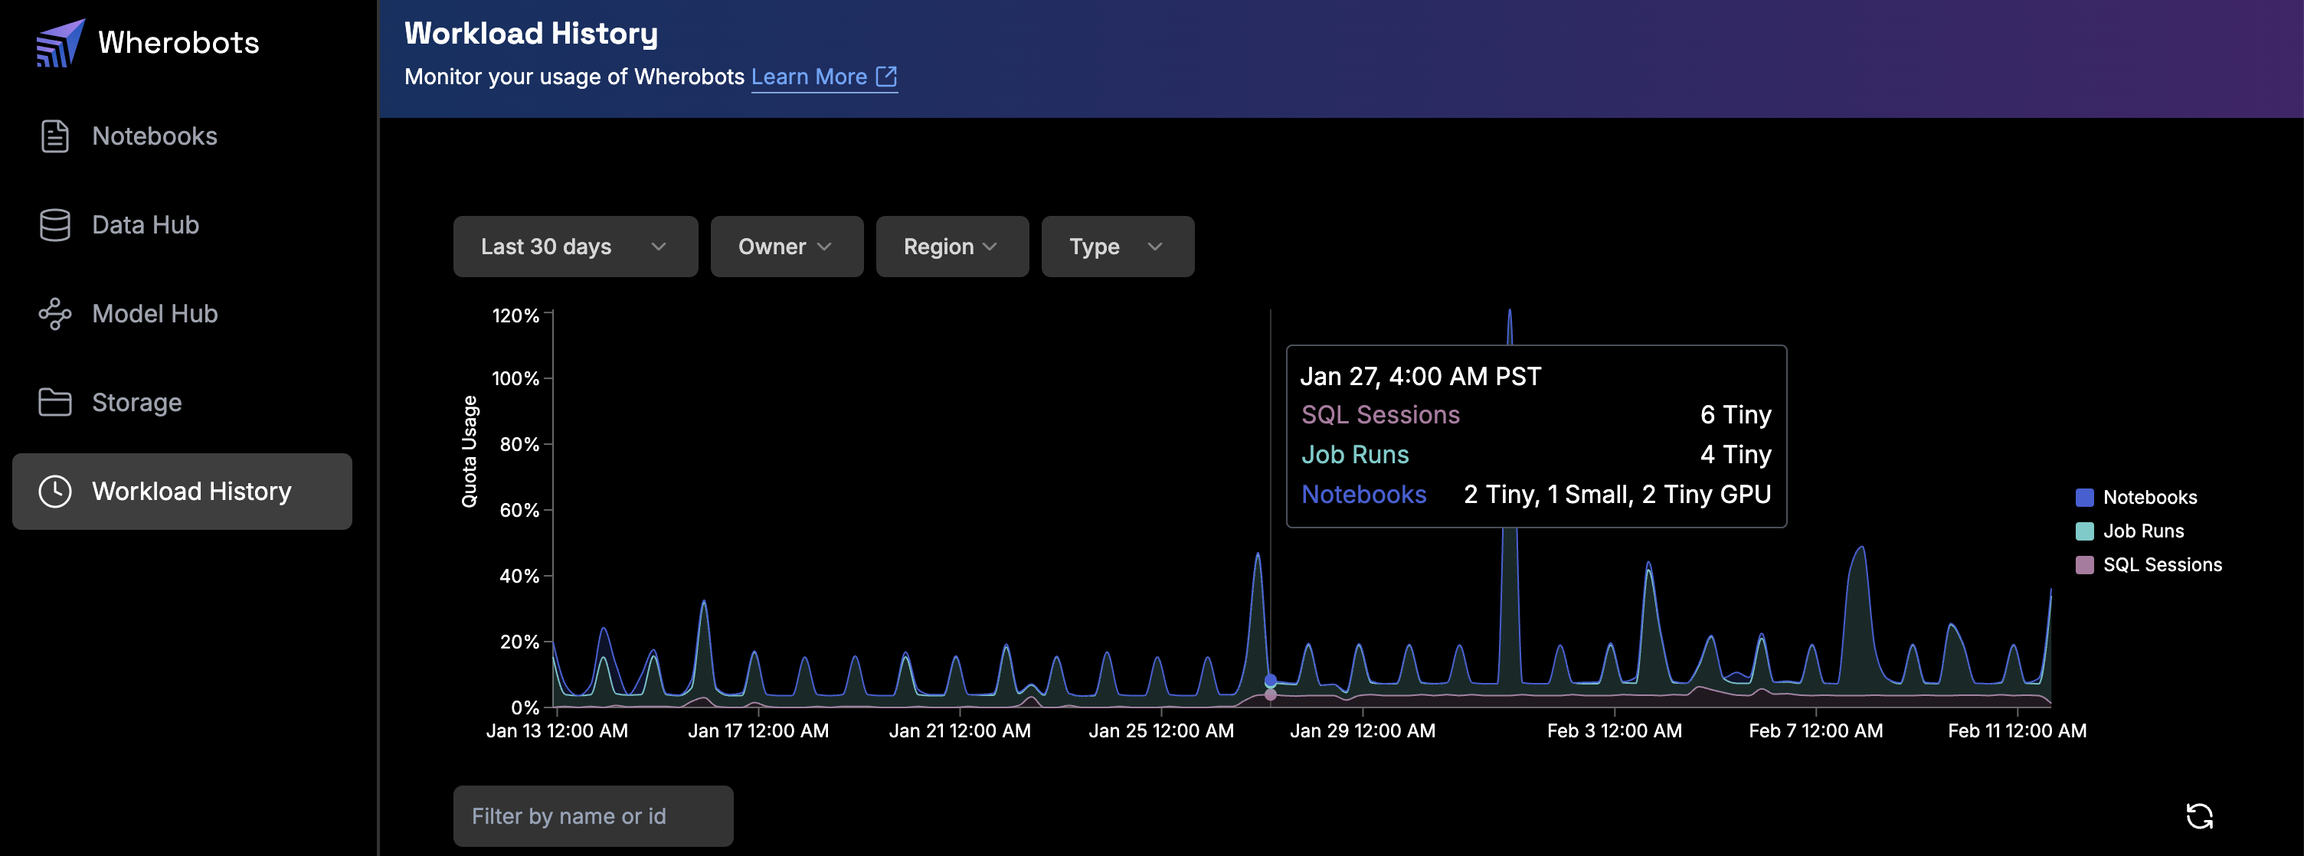
Task: Open the Model Hub page
Action: 154,313
